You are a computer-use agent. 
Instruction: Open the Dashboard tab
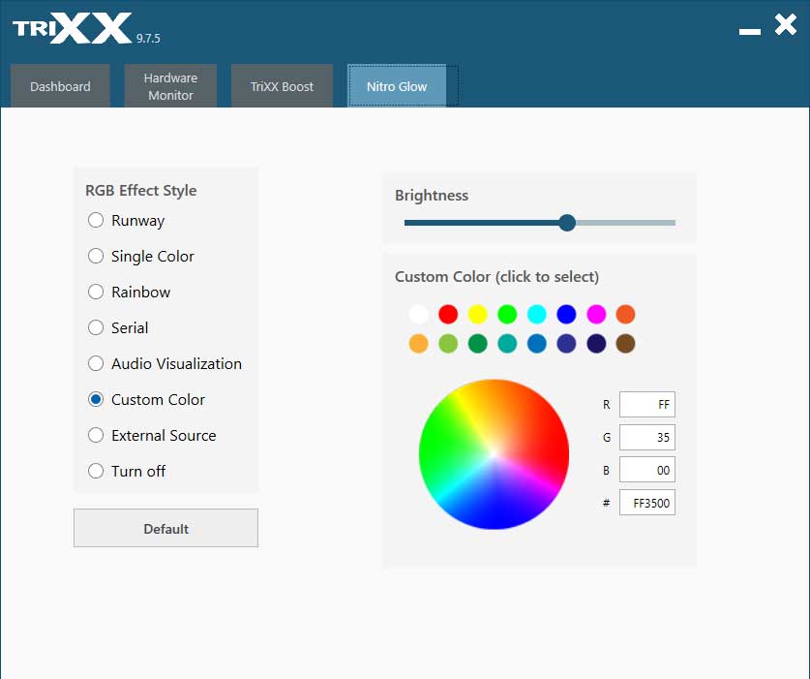click(x=60, y=86)
